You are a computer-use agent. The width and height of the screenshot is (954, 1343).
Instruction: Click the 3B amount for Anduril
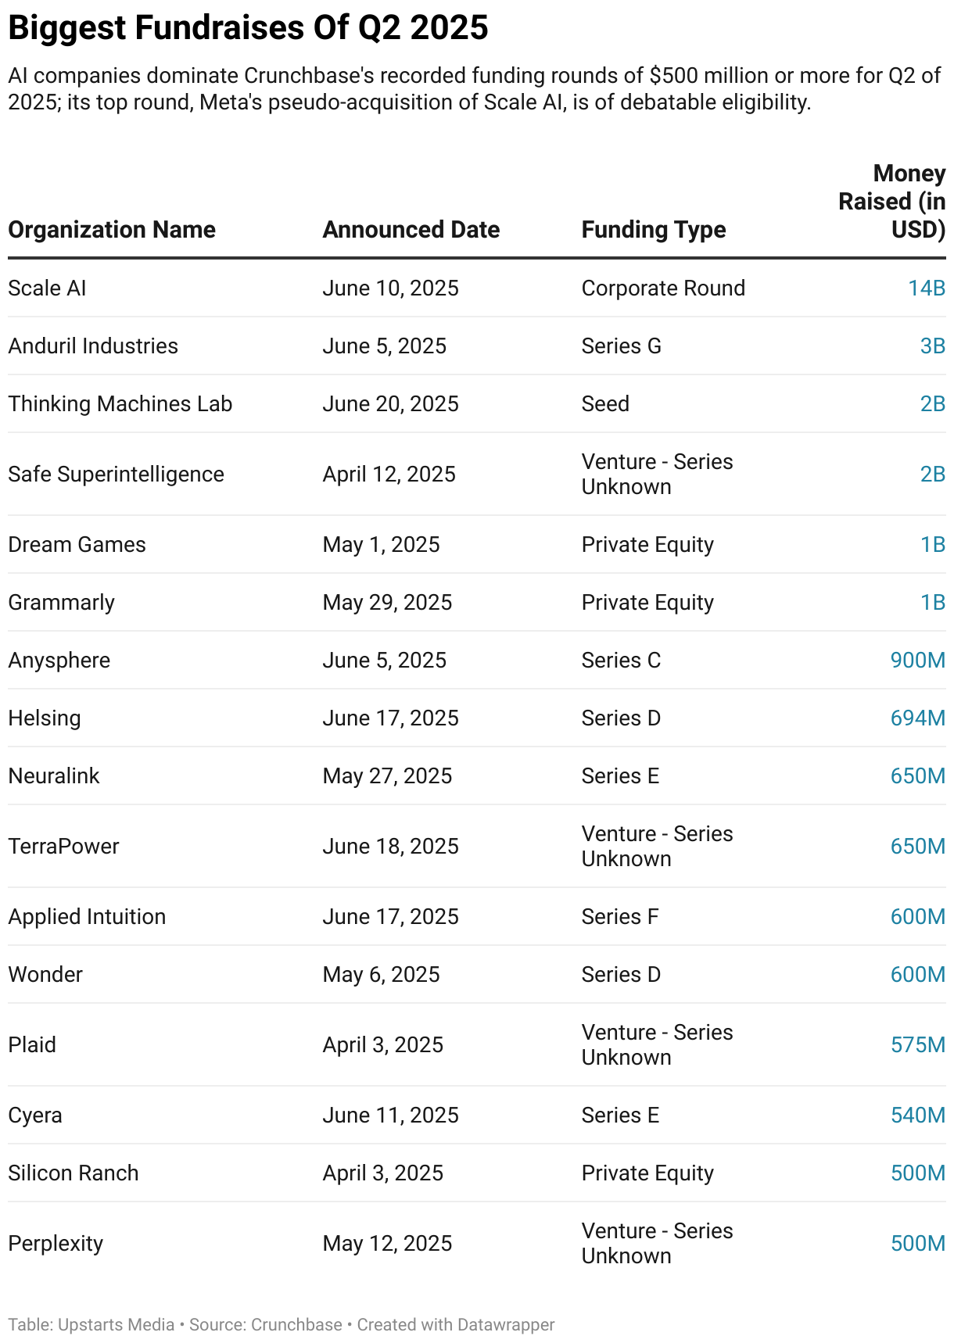(x=933, y=346)
